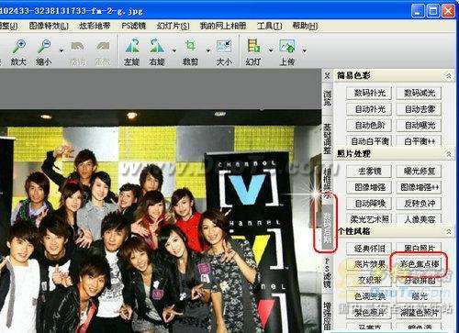Click the 彩色焦点棒 effect button

[420, 264]
